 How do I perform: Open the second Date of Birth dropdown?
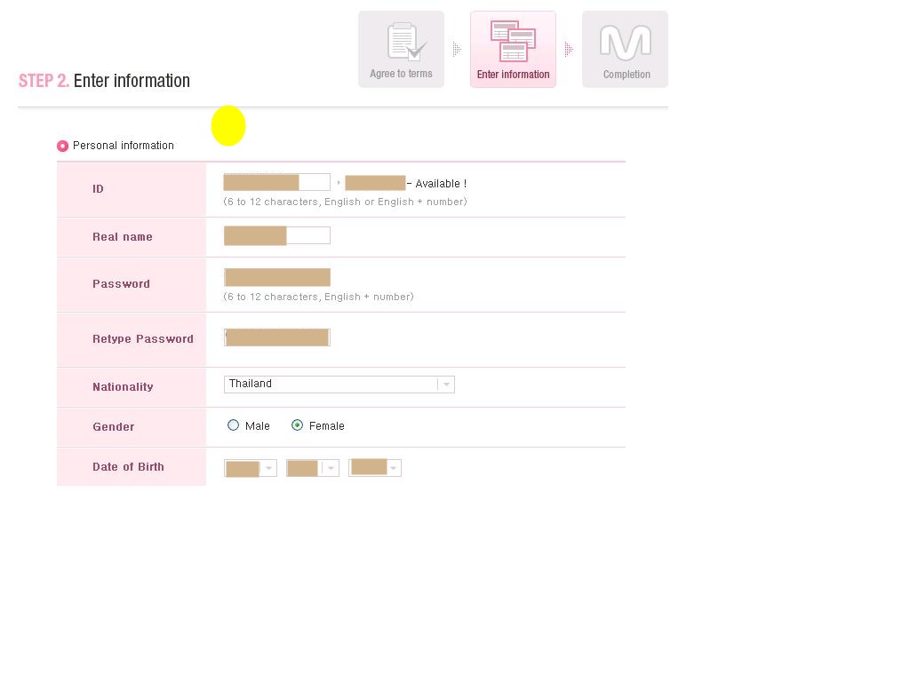coord(313,468)
